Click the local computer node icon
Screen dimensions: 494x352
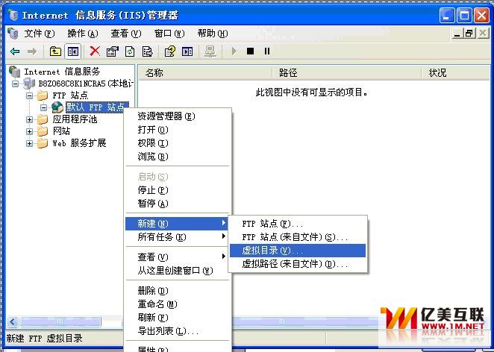[29, 84]
